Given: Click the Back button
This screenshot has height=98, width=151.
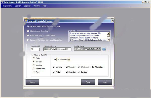Looking at the screenshot, I should (x=88, y=82).
